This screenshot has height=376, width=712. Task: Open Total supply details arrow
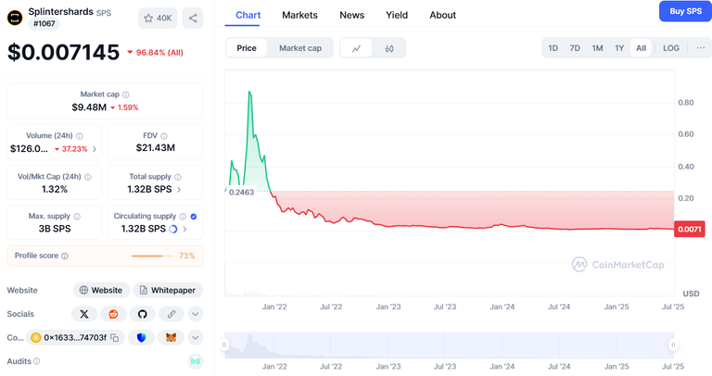179,190
